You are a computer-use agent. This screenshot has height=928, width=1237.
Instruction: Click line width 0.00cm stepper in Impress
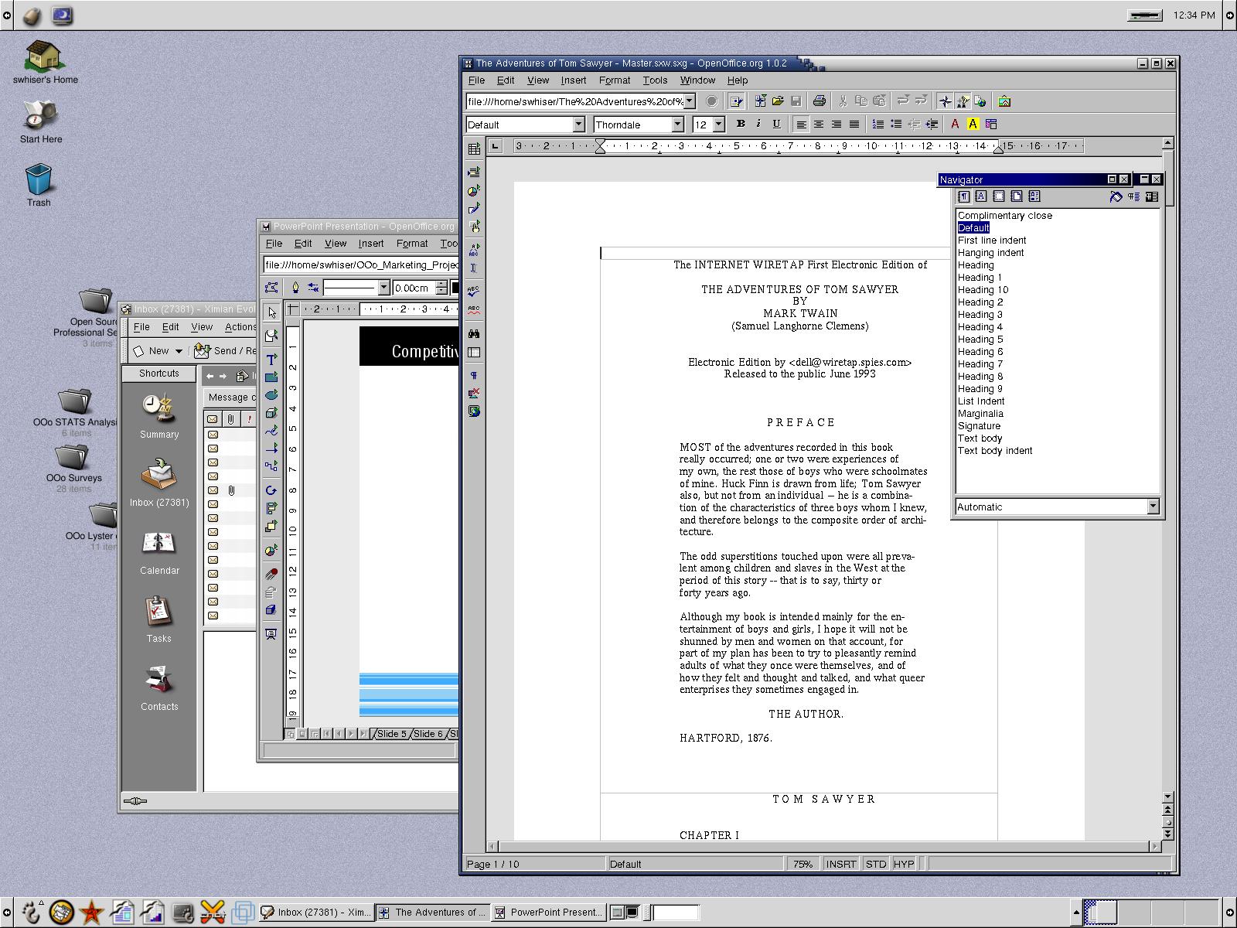(x=441, y=288)
